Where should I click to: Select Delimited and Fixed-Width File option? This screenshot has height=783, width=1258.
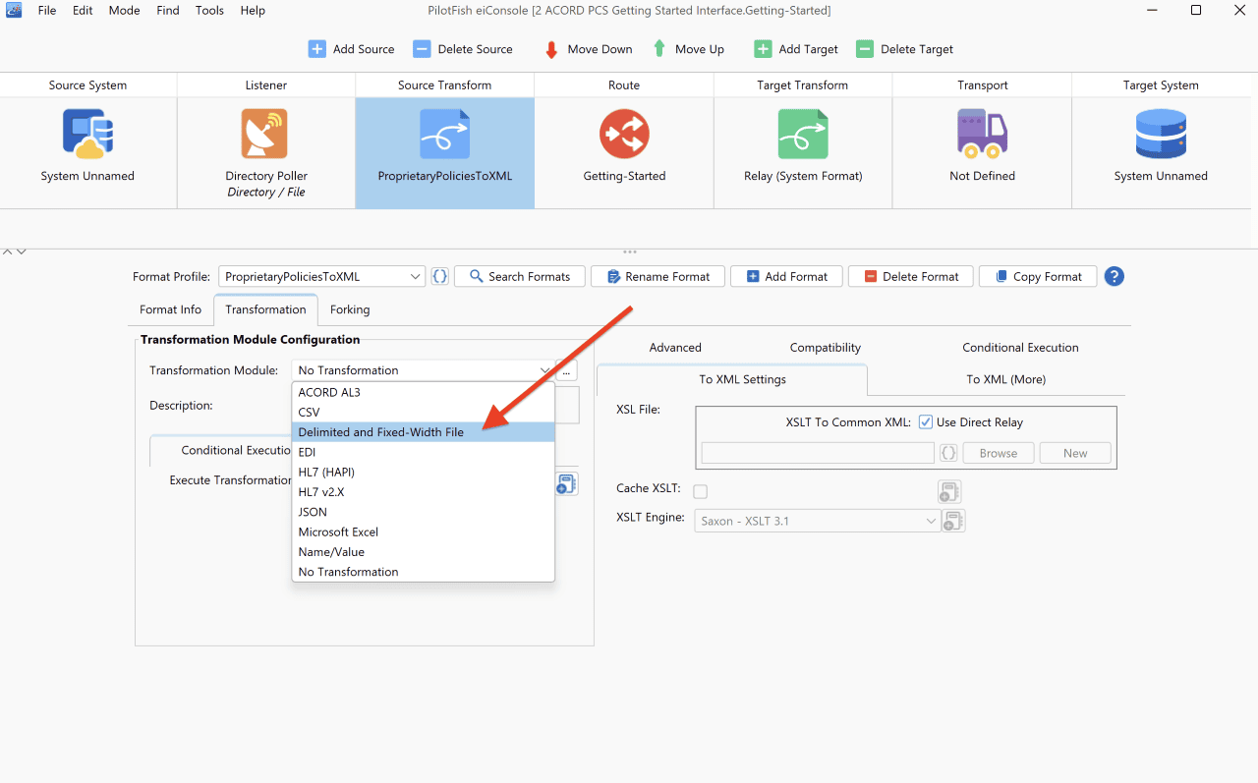[424, 432]
